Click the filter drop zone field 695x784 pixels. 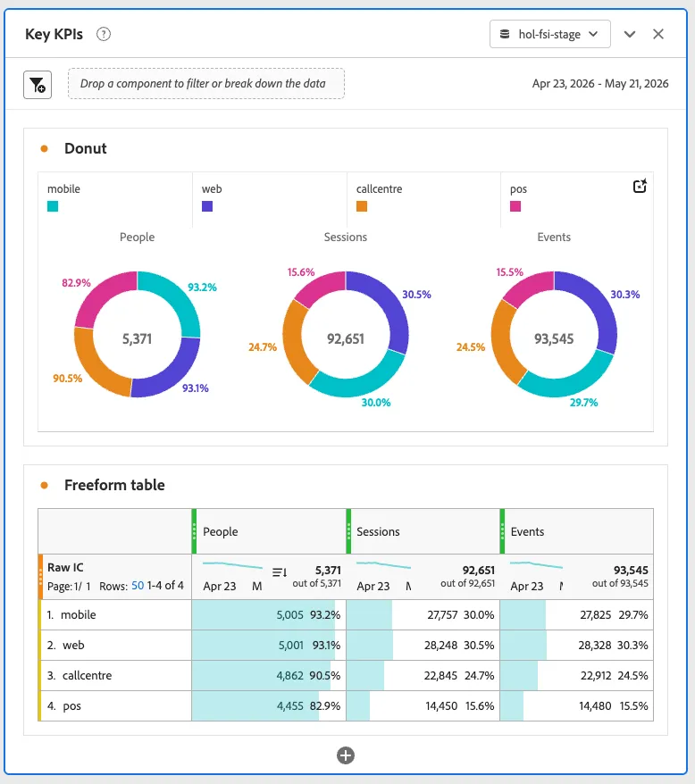coord(206,84)
